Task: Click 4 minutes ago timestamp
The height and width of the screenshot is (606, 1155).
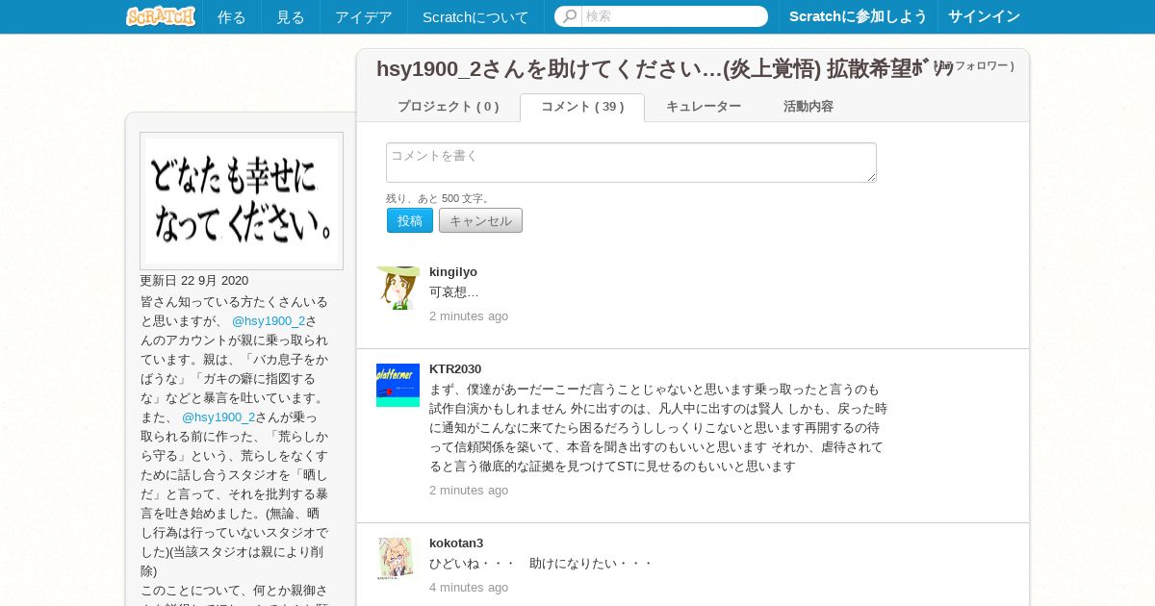Action: [469, 588]
